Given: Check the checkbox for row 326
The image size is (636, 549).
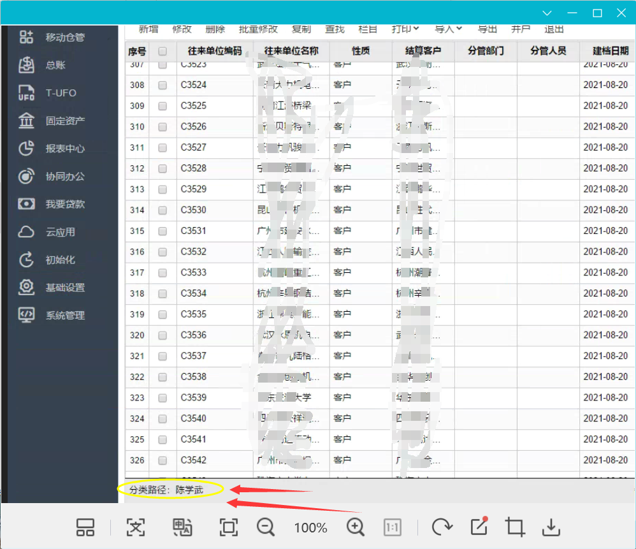Looking at the screenshot, I should click(x=163, y=460).
